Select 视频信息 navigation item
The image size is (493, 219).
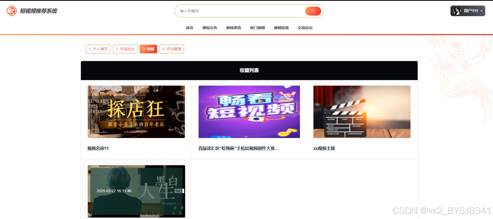281,28
